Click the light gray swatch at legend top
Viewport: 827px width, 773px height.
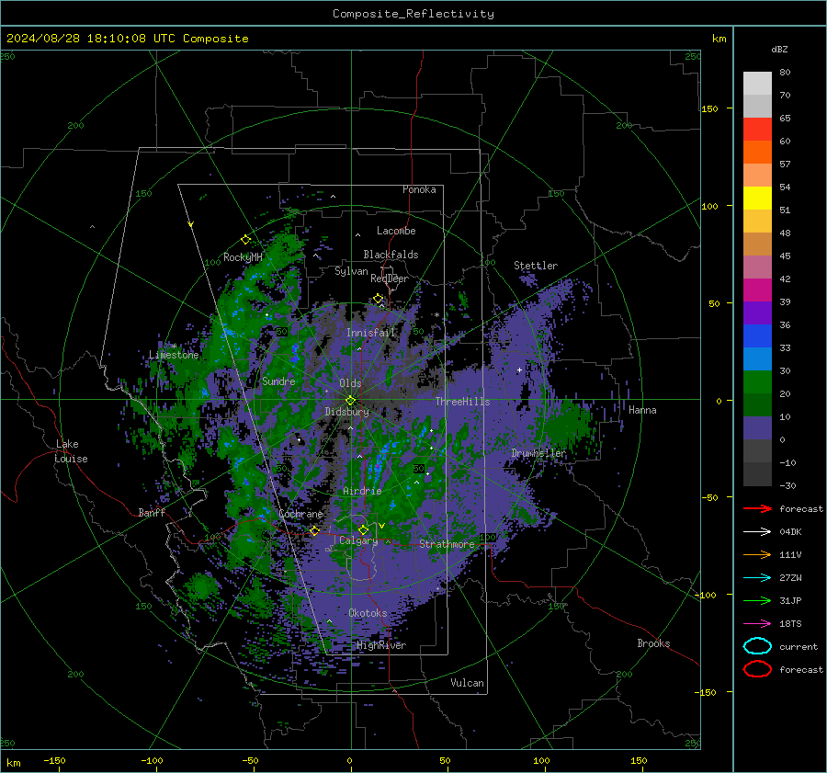pos(757,83)
